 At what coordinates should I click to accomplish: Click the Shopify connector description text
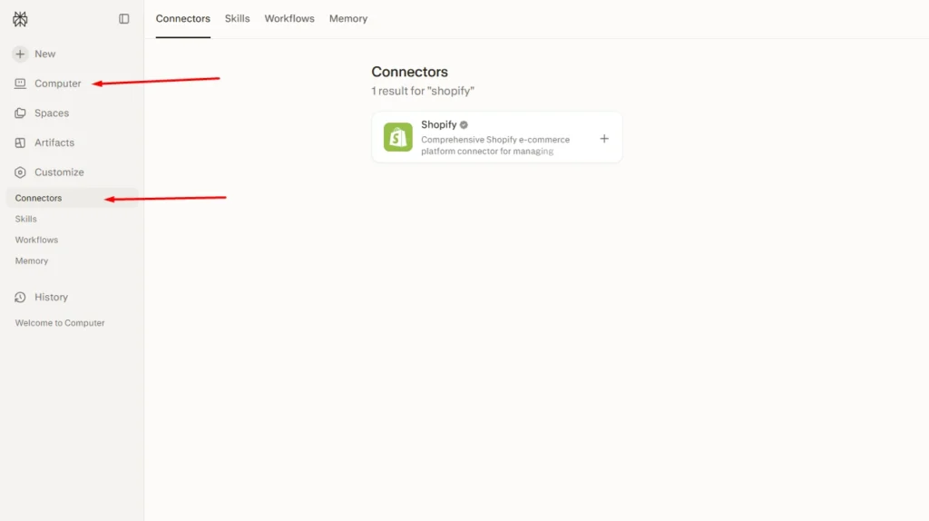[495, 145]
